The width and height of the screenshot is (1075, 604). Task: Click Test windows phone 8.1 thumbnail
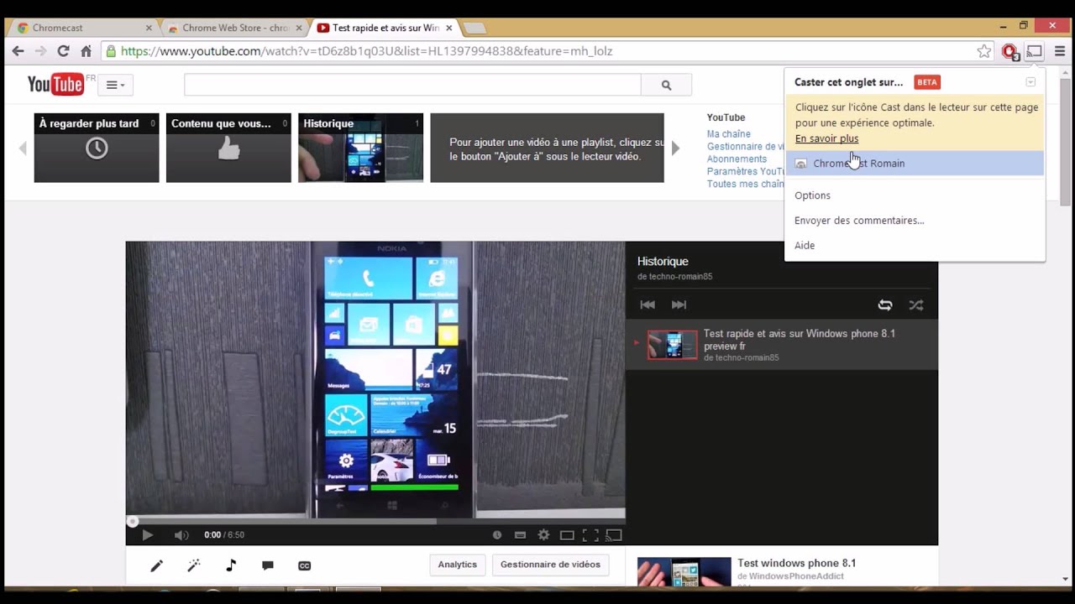pyautogui.click(x=684, y=572)
